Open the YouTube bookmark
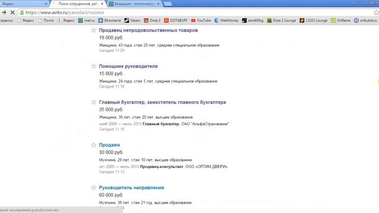This screenshot has width=379, height=213. (201, 21)
